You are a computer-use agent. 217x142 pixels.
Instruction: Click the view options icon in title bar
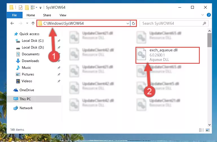pyautogui.click(x=34, y=7)
